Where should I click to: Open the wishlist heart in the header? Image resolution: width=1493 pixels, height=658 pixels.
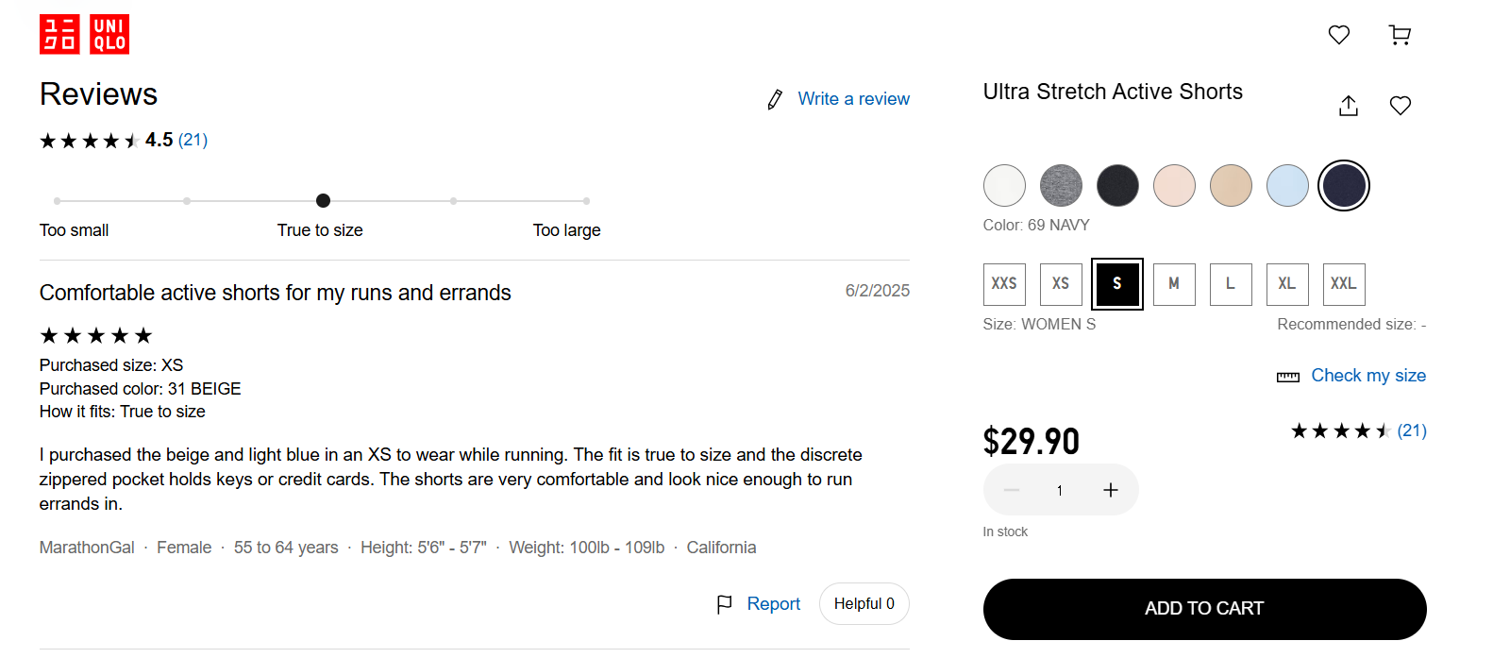point(1339,35)
